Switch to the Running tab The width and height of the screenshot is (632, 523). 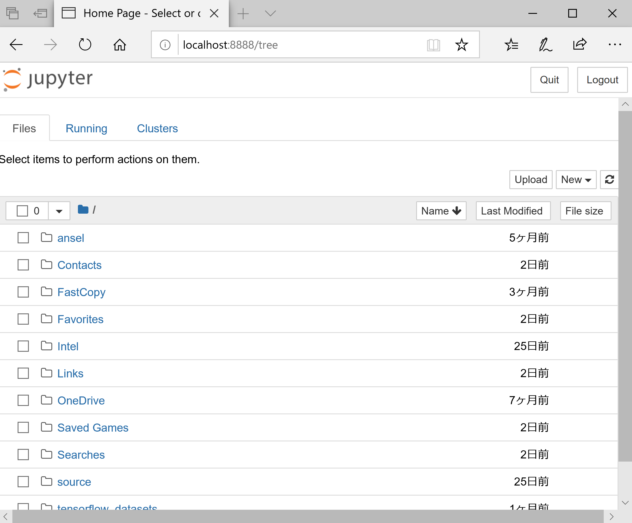click(86, 128)
